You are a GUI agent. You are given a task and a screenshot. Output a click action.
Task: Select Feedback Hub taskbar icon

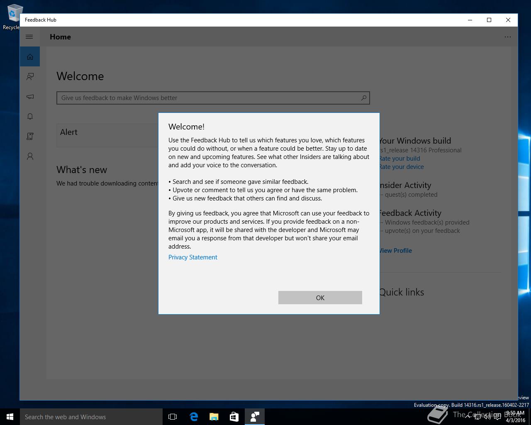(255, 417)
